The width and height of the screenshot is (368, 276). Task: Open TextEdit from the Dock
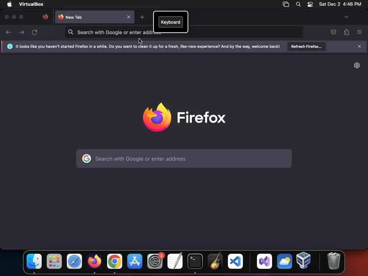tap(175, 261)
